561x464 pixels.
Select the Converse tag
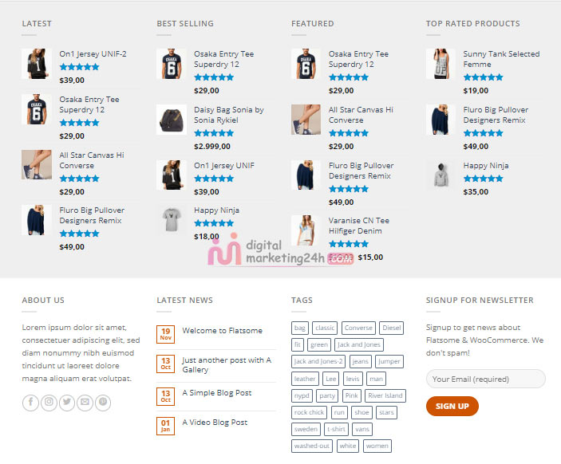(358, 328)
